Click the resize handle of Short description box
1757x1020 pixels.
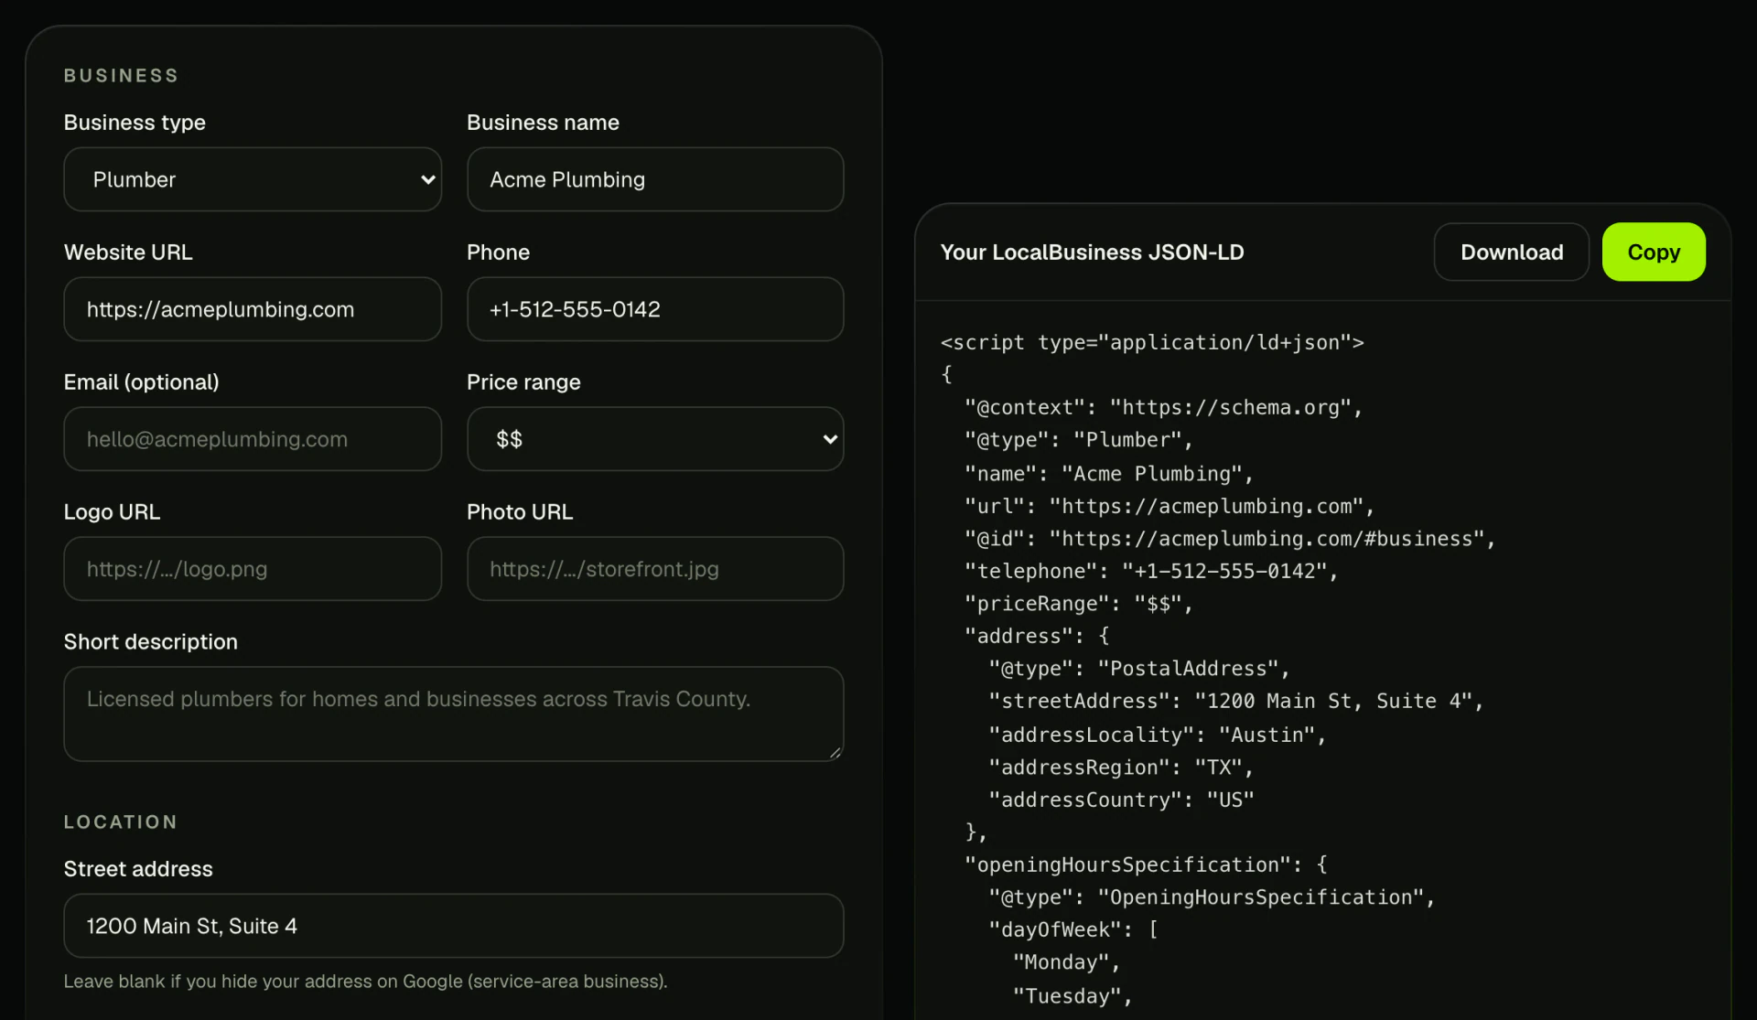pos(835,753)
